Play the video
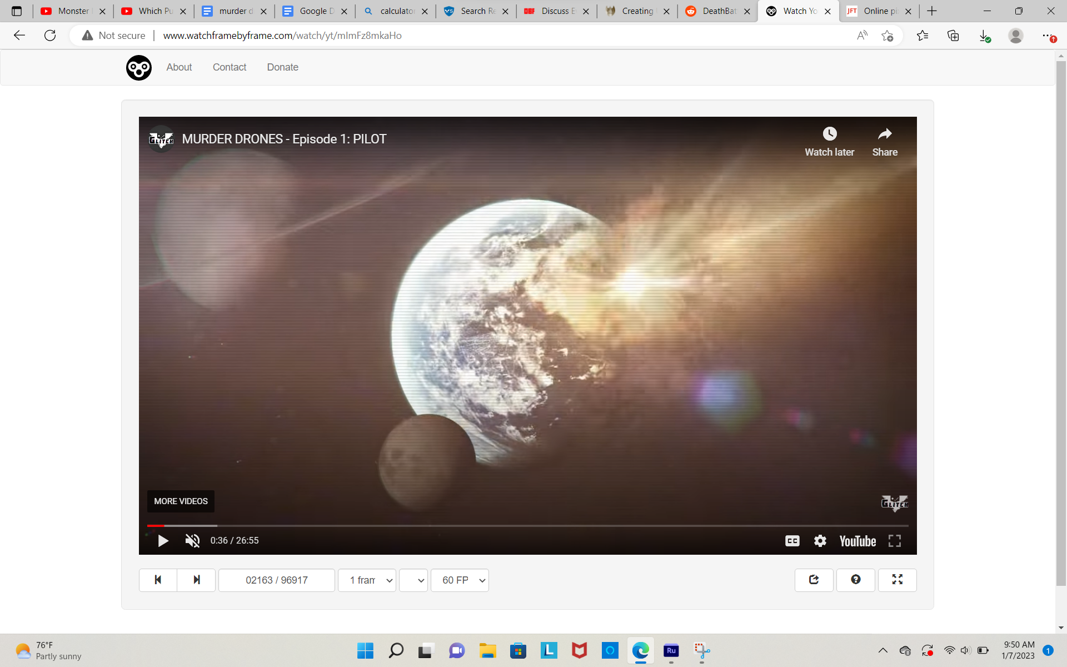1067x667 pixels. (163, 541)
